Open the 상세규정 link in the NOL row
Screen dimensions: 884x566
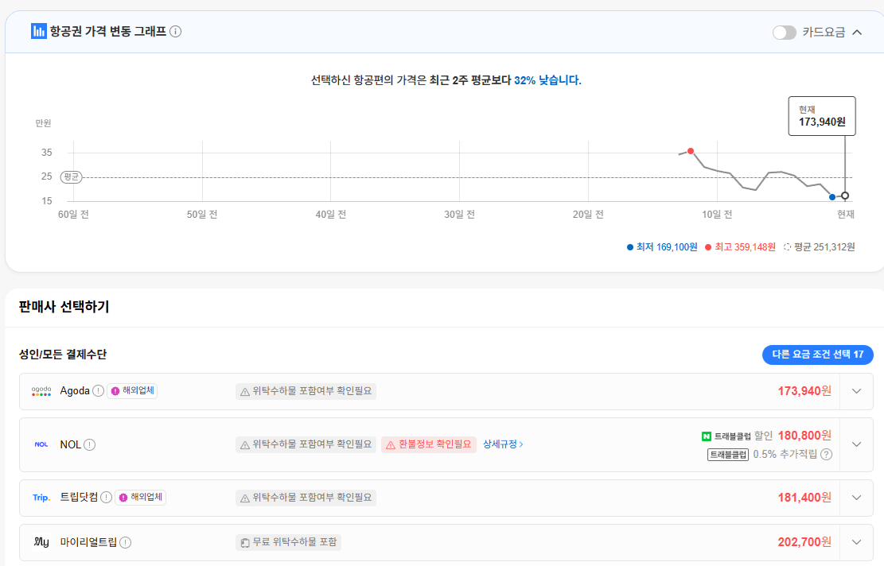pyautogui.click(x=504, y=444)
